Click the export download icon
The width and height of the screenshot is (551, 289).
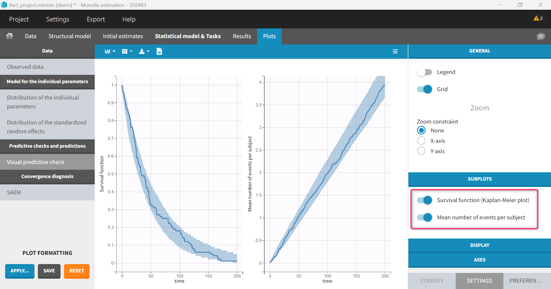click(x=144, y=51)
